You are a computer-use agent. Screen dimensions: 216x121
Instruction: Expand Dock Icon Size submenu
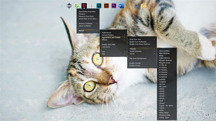pyautogui.click(x=142, y=39)
